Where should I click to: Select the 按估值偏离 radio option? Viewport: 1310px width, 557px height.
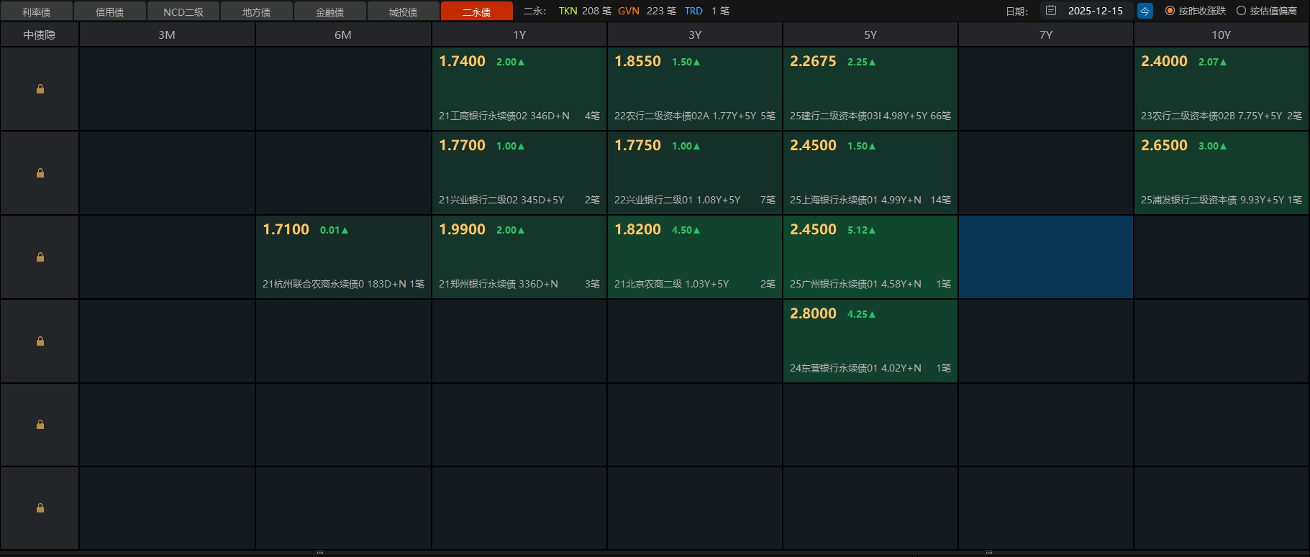coord(1266,11)
